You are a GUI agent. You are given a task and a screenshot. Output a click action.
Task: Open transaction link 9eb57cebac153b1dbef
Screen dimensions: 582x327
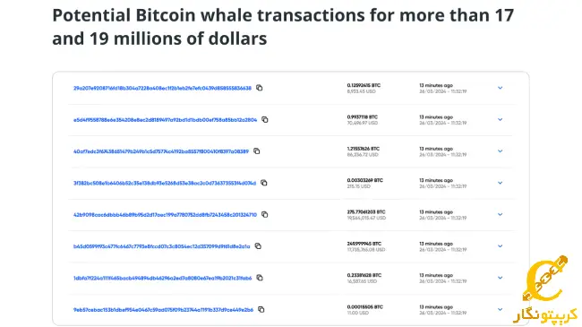tap(163, 310)
